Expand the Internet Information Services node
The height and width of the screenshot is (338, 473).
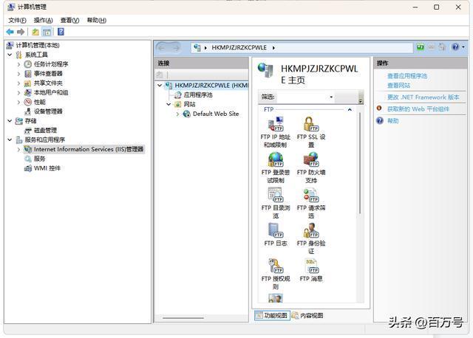(x=18, y=149)
